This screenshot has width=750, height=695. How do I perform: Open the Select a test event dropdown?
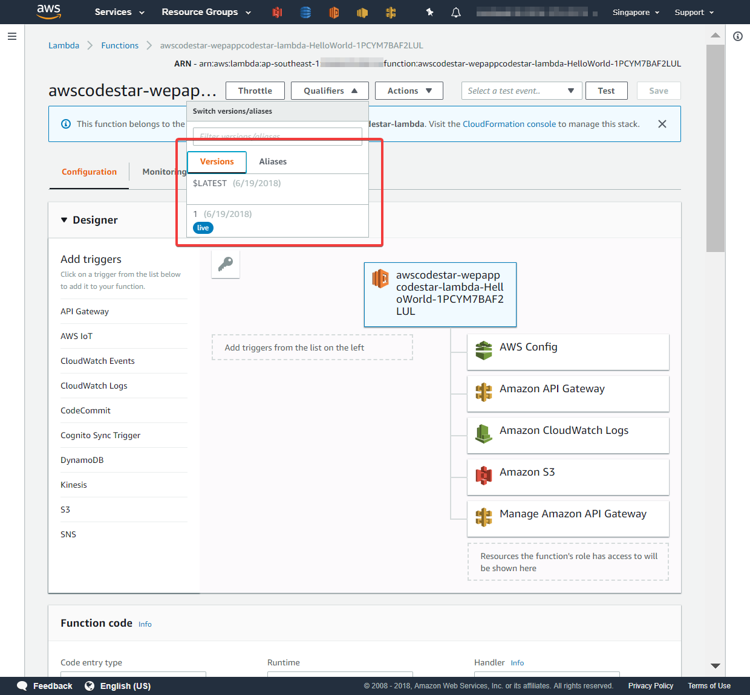click(x=522, y=91)
